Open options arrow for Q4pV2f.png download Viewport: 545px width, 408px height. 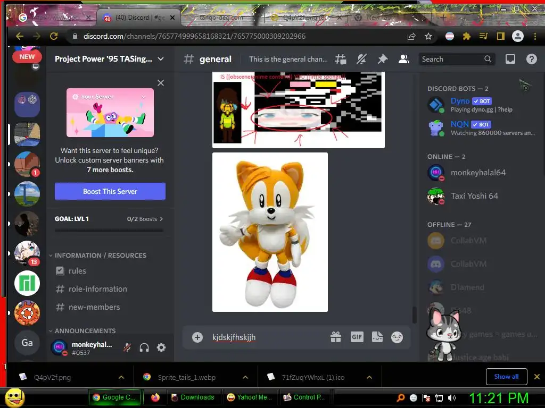click(121, 377)
